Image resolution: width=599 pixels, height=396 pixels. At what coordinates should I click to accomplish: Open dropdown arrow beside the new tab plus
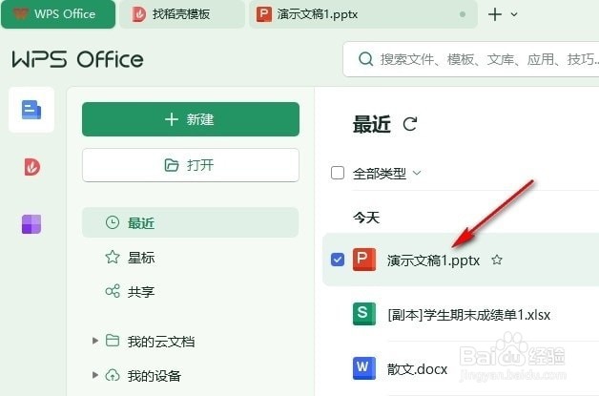514,14
